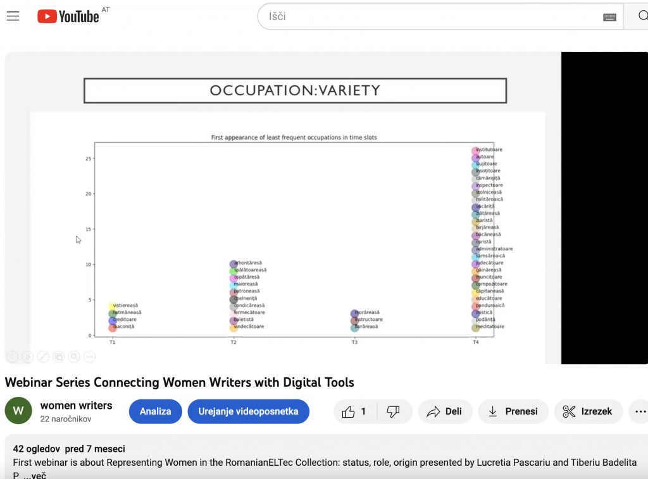Open the virtual keyboard in search

pos(609,17)
